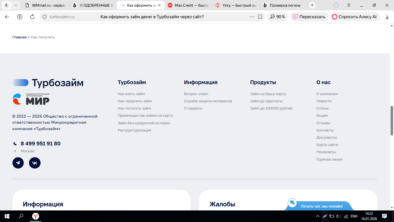The width and height of the screenshot is (394, 222).
Task: Call the phone number 8 499 951 91 80
Action: pyautogui.click(x=41, y=143)
